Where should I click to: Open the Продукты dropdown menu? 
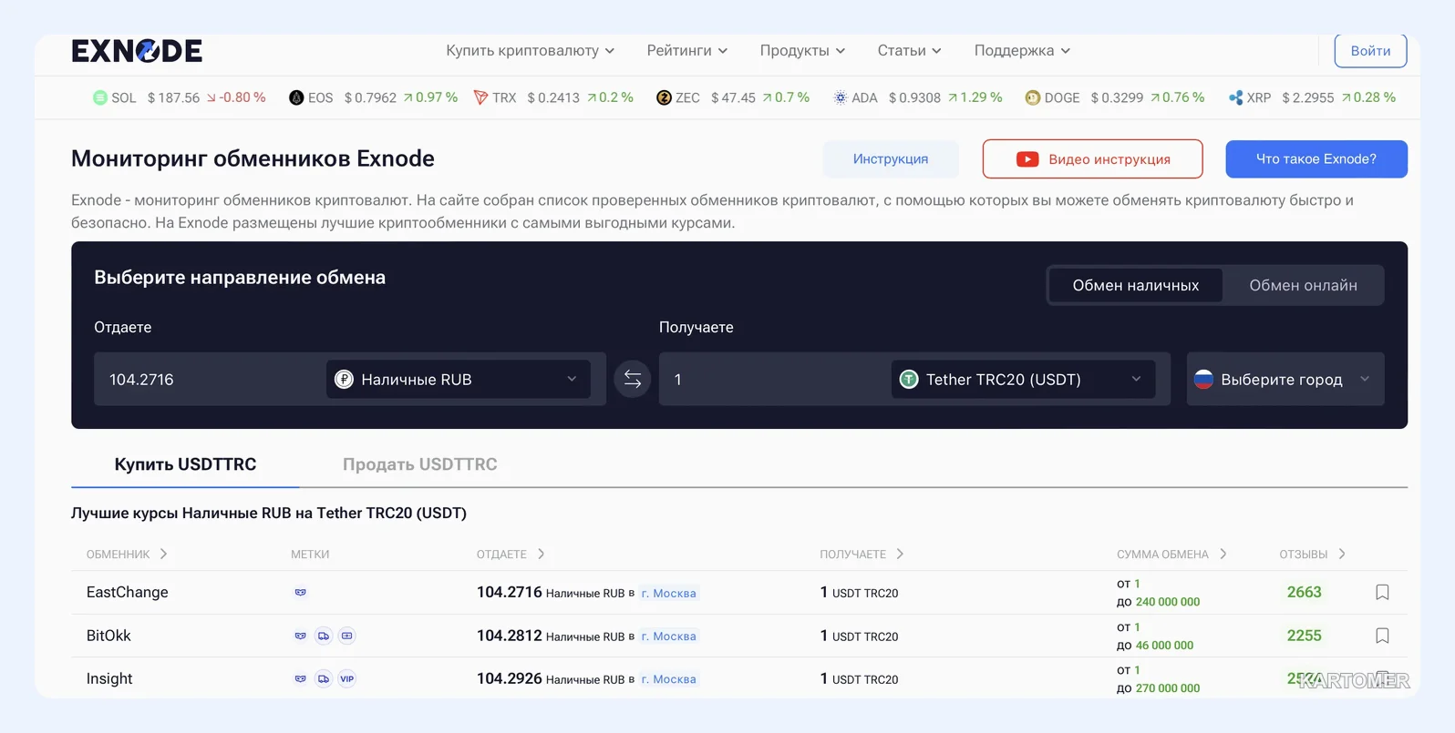802,51
